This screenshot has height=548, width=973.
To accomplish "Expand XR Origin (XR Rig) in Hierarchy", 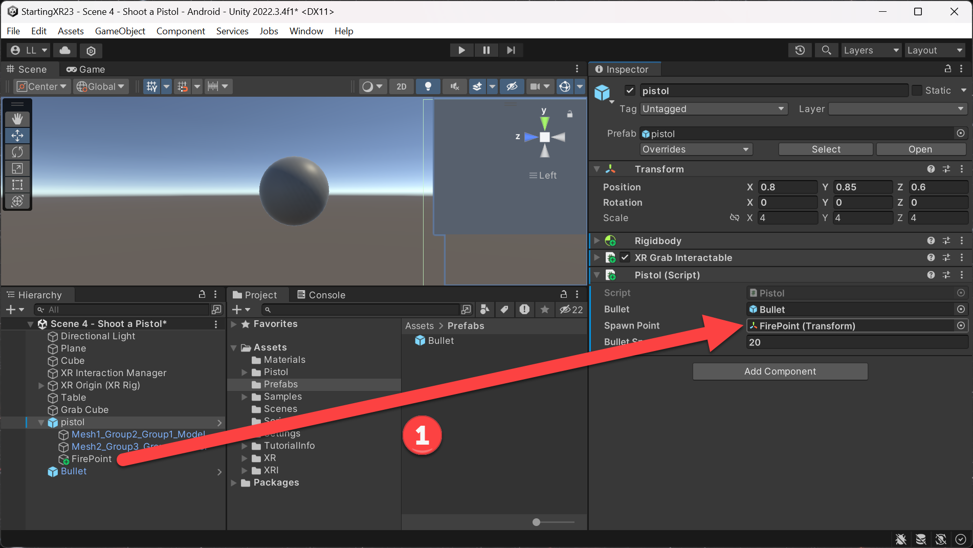I will [x=41, y=385].
